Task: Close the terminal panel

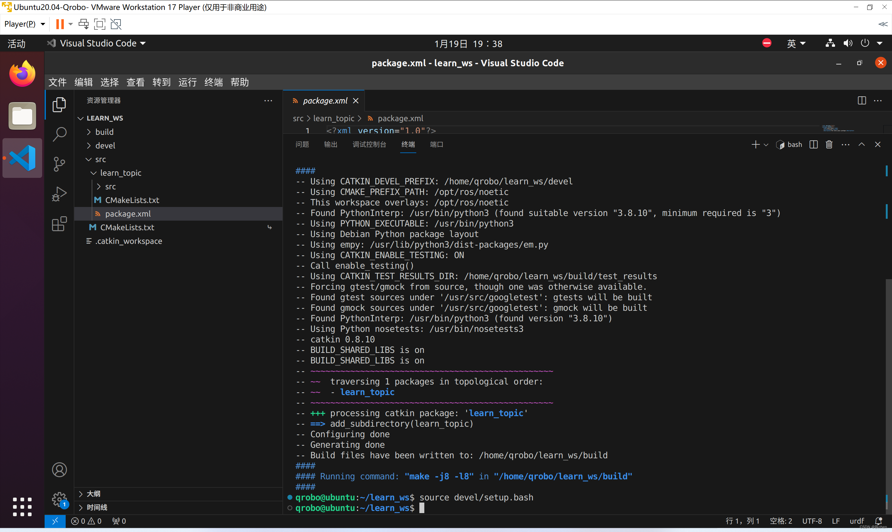Action: click(878, 144)
